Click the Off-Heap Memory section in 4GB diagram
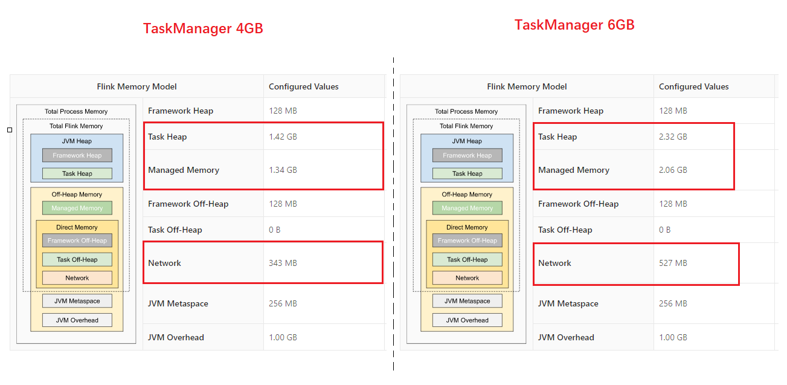 point(77,194)
